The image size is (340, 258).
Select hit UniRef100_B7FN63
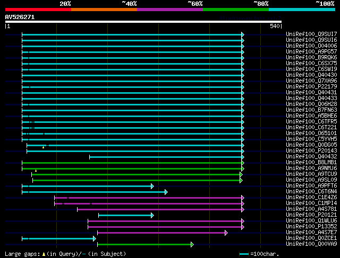[311, 110]
